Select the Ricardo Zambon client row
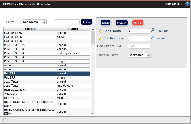The image size is (191, 124). pyautogui.click(x=47, y=90)
